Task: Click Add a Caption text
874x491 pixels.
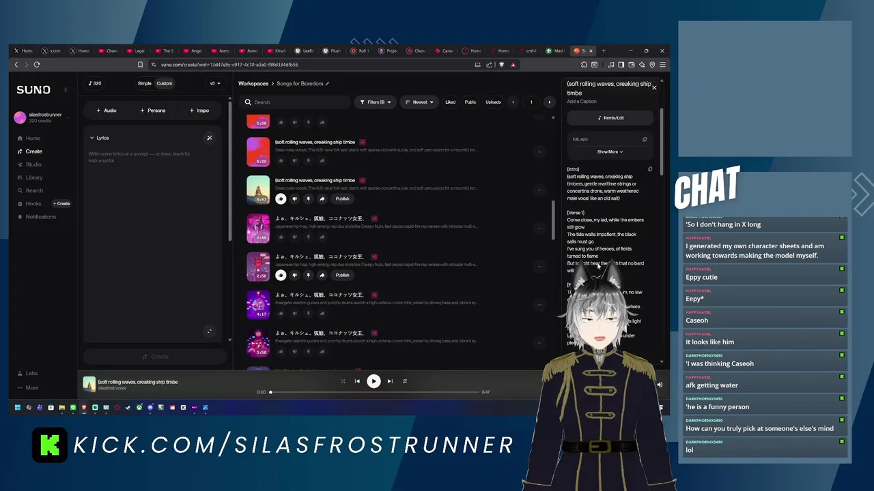Action: tap(582, 102)
